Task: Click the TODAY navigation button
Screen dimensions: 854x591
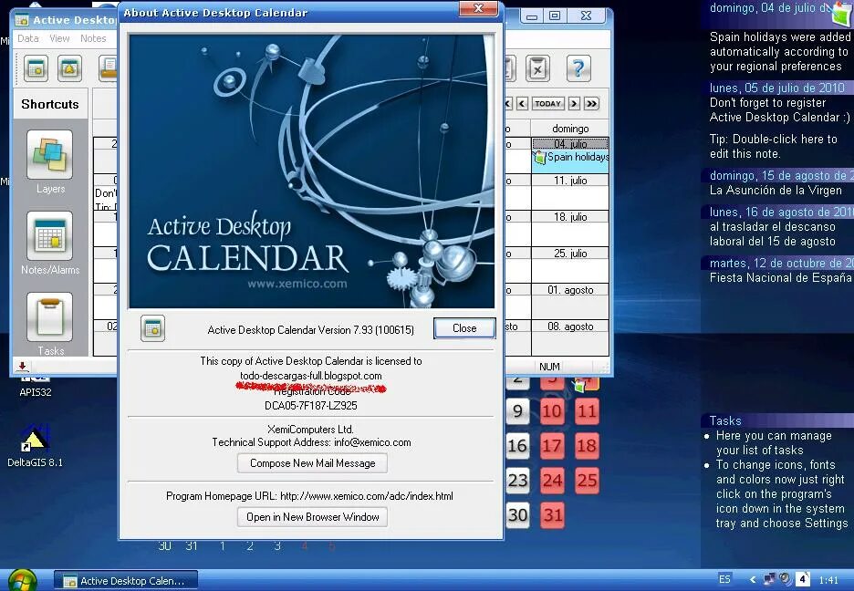Action: coord(548,103)
